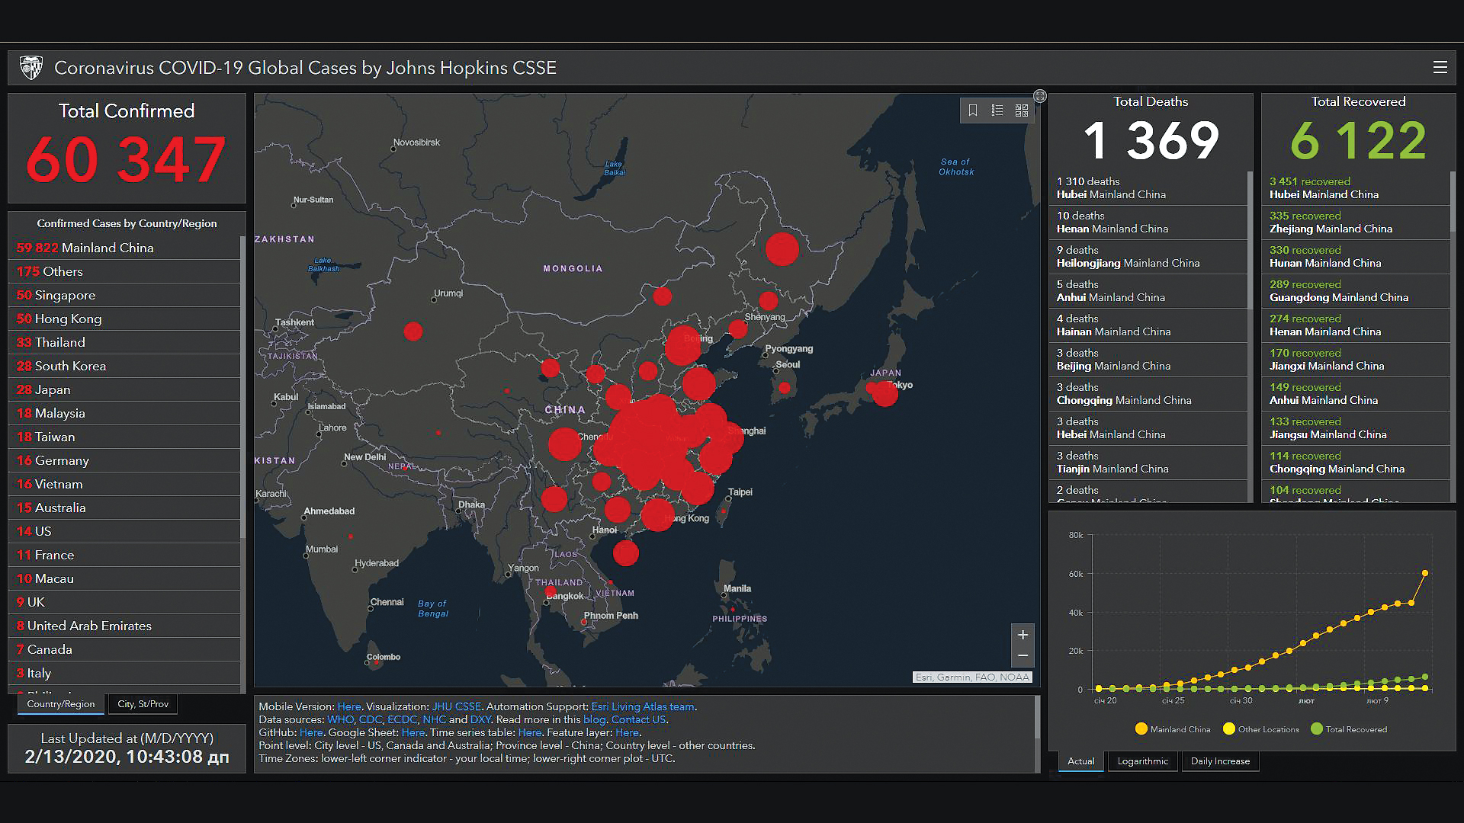Screen dimensions: 1464x823
Task: Select Mainland China in the country list
Action: pyautogui.click(x=124, y=248)
